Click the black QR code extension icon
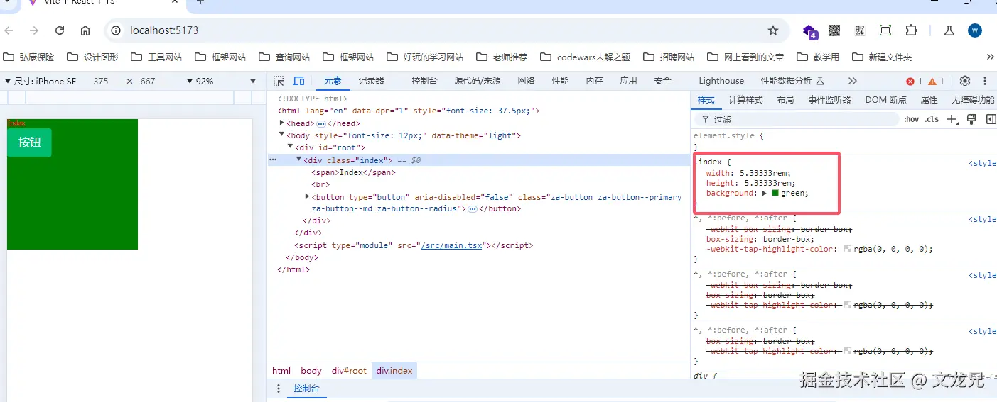Screen dimensions: 997x402 coord(834,30)
